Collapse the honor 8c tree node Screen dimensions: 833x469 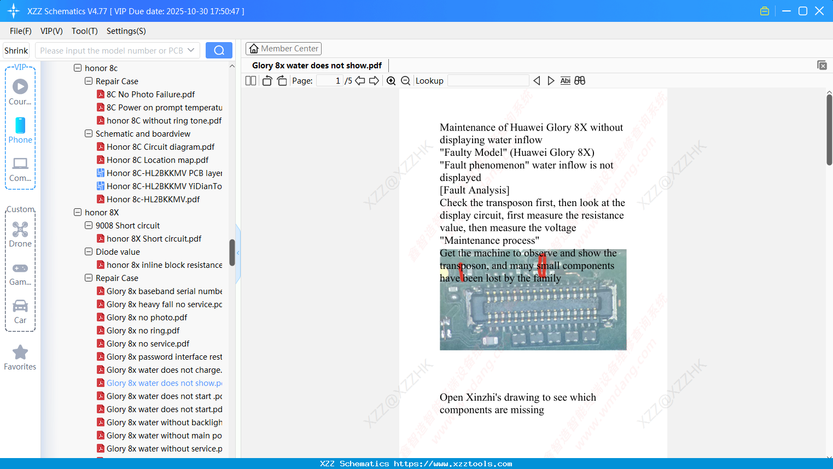pos(78,68)
